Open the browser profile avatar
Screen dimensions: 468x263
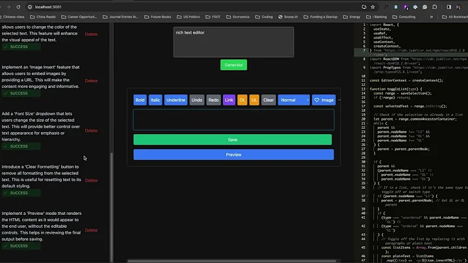coord(458,7)
